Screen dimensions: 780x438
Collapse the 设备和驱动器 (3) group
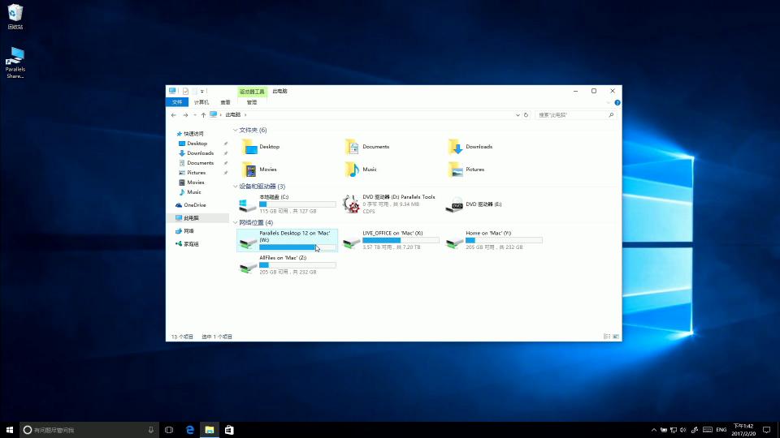tap(236, 187)
